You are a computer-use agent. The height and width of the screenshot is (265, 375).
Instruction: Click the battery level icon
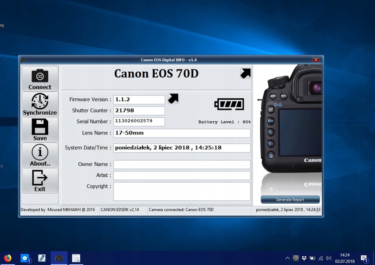(x=229, y=104)
